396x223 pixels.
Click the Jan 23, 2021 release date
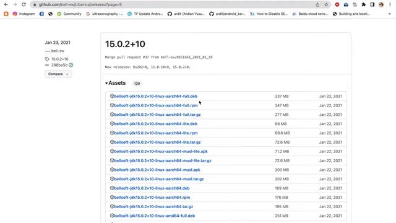tap(58, 43)
